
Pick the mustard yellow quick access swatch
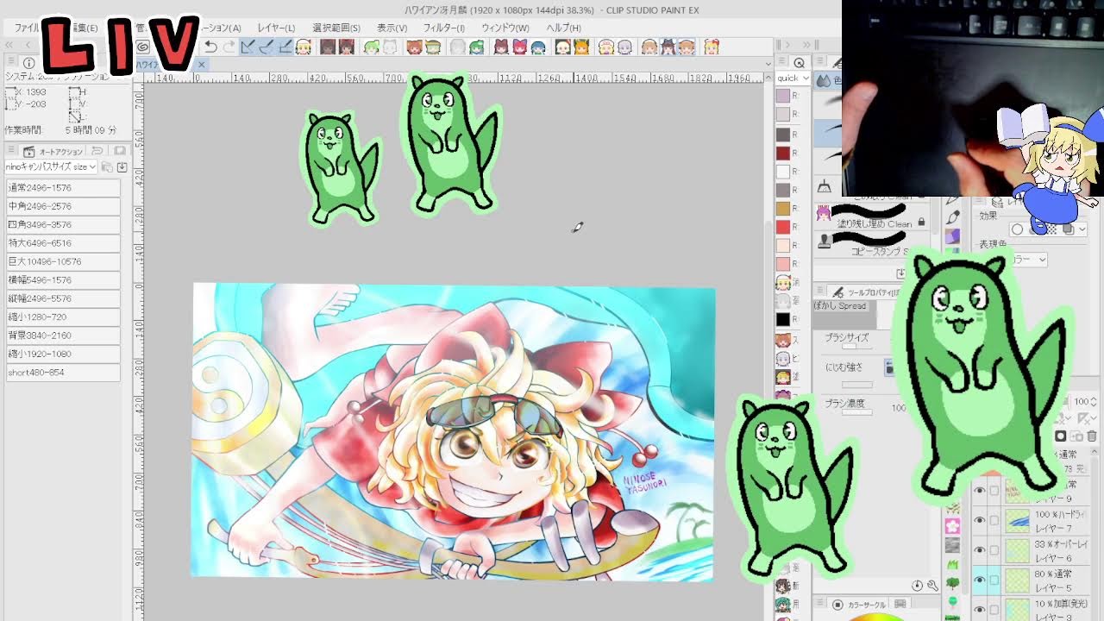tap(782, 208)
